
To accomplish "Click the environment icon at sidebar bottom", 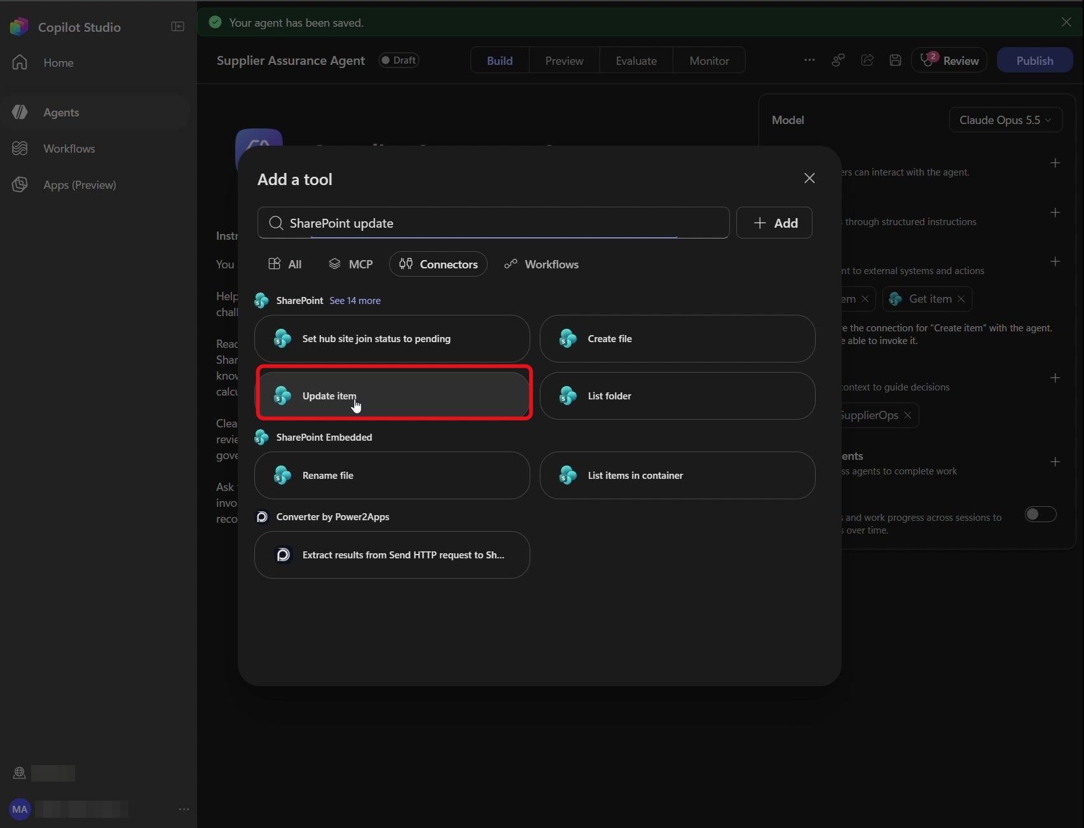I will tap(19, 773).
